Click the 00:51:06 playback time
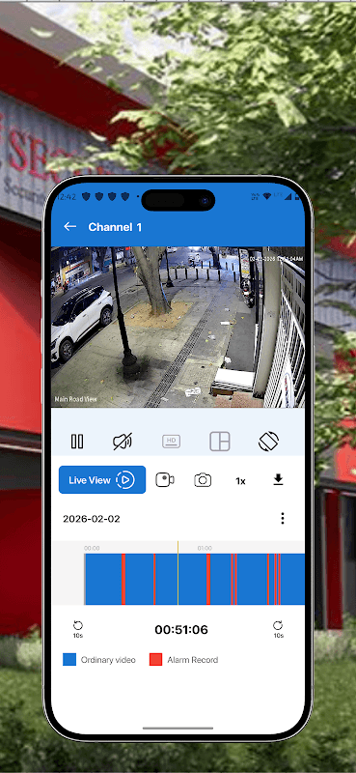356x773 pixels. [181, 630]
